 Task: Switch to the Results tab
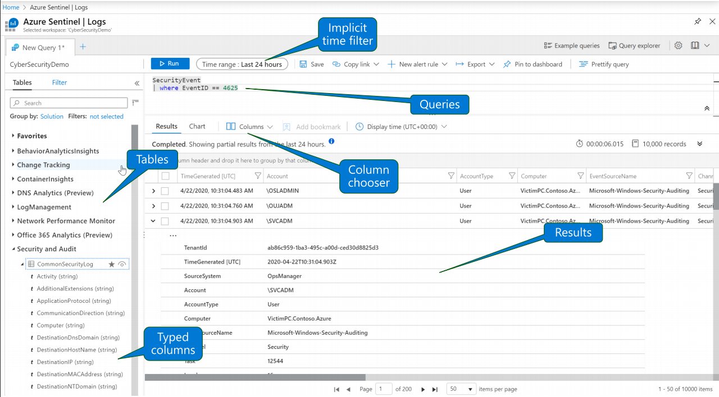point(167,127)
